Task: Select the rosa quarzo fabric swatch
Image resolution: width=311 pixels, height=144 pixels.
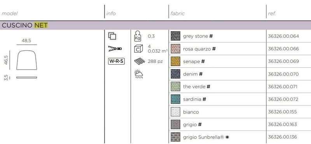Action: (176, 49)
